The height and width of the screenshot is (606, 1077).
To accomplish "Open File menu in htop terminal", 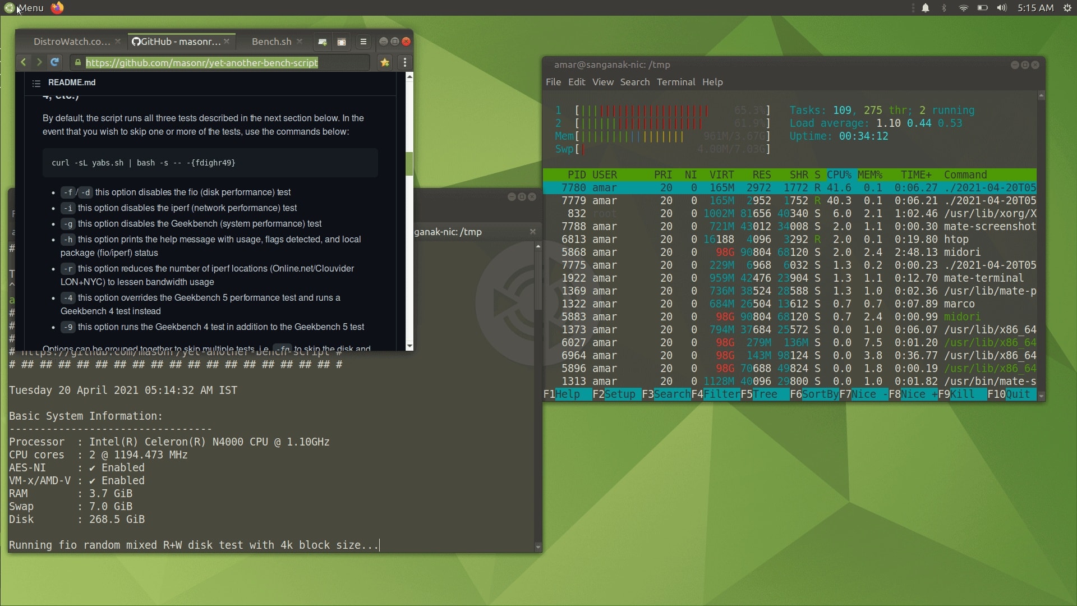I will pyautogui.click(x=553, y=82).
